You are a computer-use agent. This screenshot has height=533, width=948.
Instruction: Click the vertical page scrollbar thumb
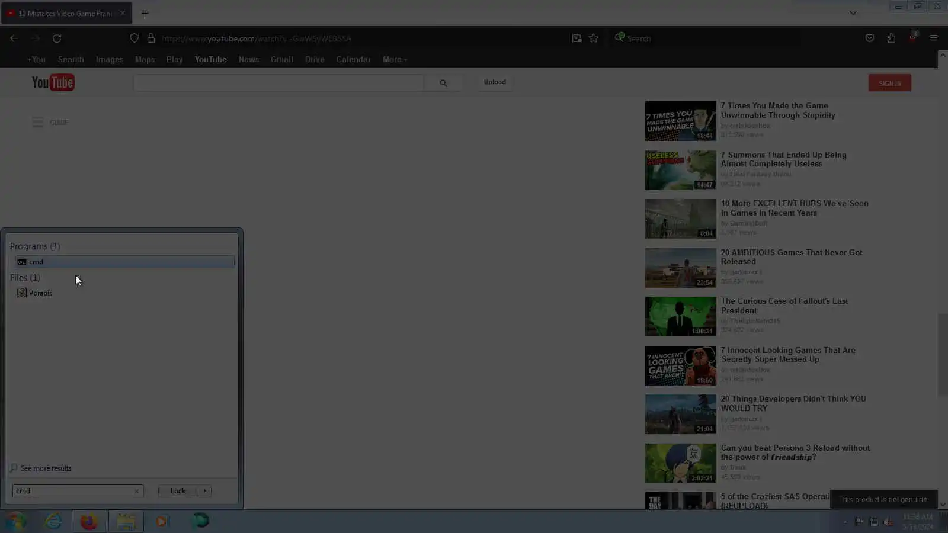point(943,355)
